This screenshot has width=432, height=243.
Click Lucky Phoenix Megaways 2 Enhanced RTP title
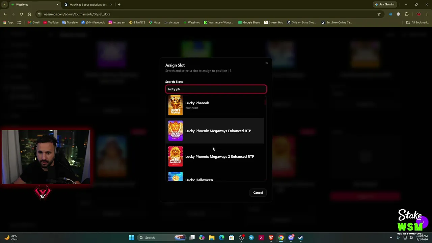[220, 157]
